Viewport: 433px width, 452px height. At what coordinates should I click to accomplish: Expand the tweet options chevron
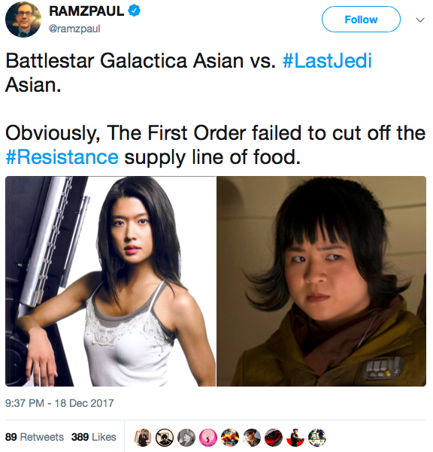[420, 20]
